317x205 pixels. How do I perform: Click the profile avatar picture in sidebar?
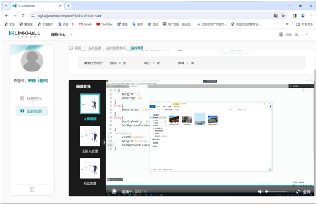point(32,61)
